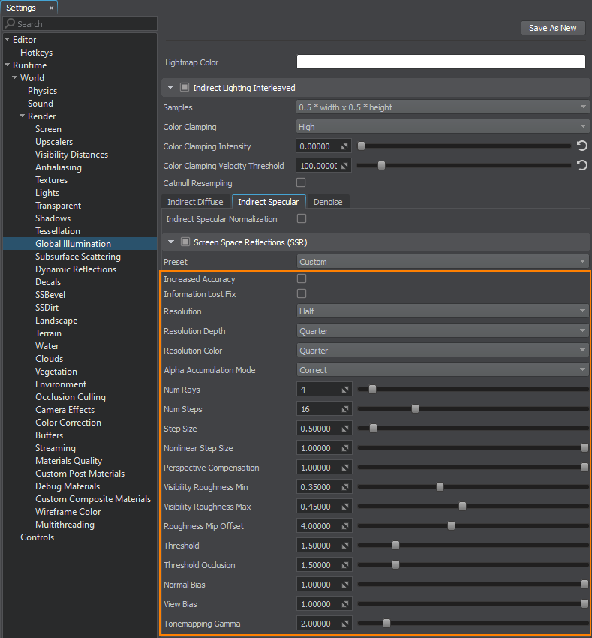
Task: Close the Settings tab
Action: coord(51,8)
